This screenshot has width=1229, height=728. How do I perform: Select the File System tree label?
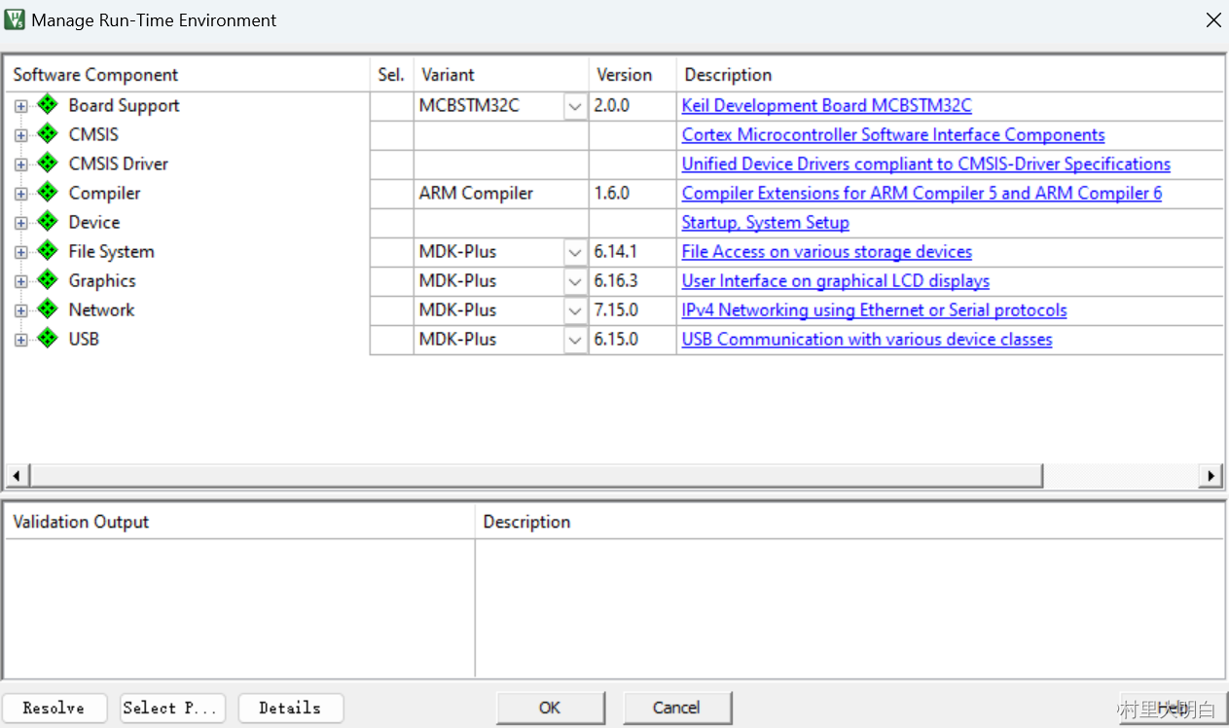tap(111, 251)
